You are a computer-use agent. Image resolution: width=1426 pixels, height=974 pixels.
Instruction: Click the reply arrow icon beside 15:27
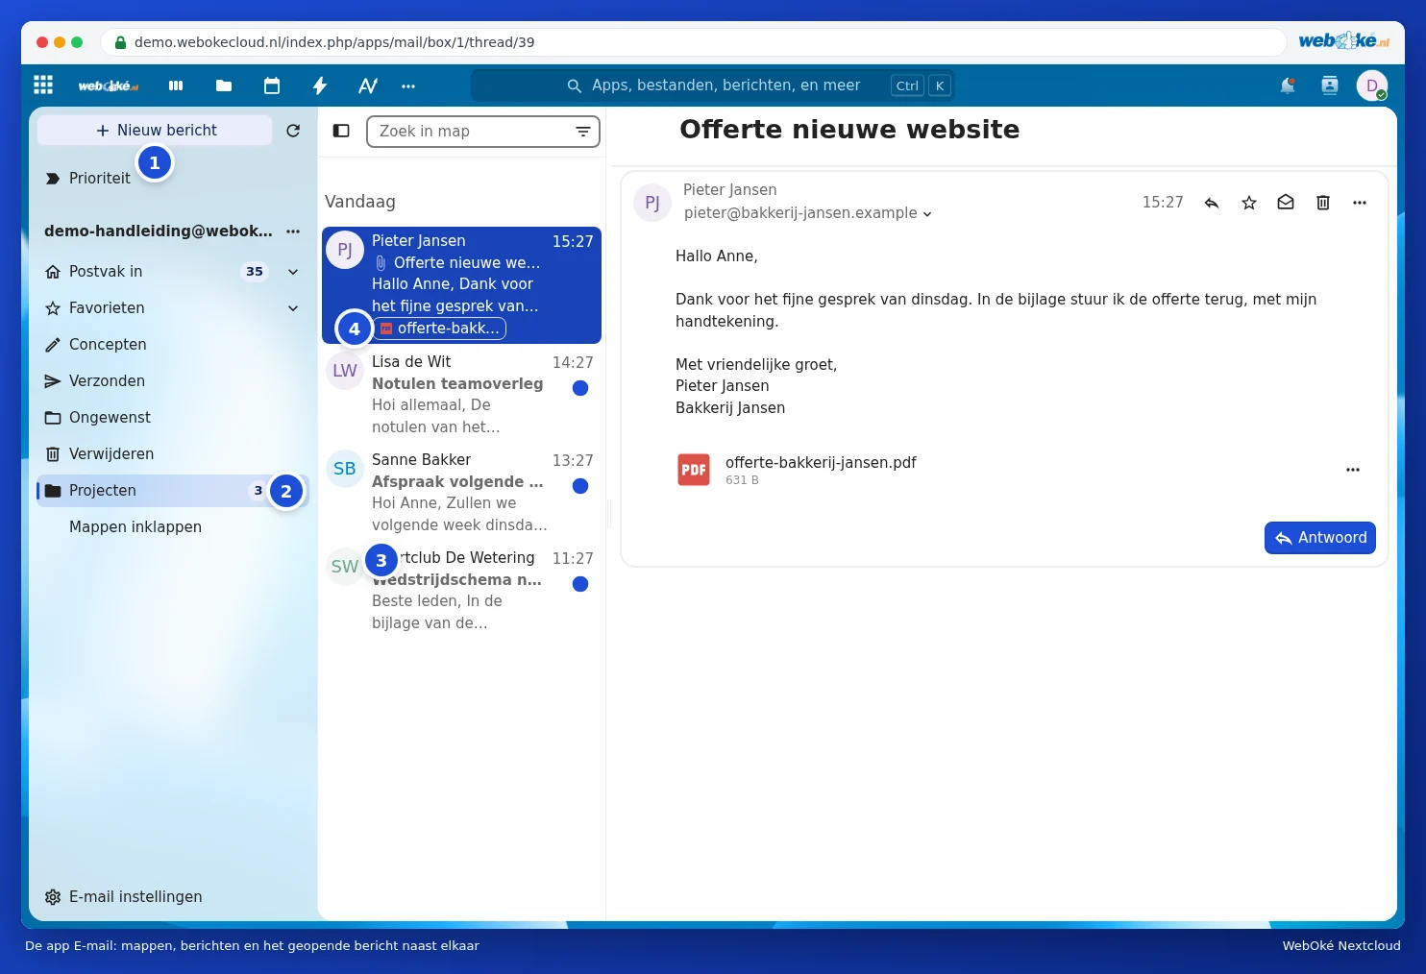click(x=1212, y=203)
